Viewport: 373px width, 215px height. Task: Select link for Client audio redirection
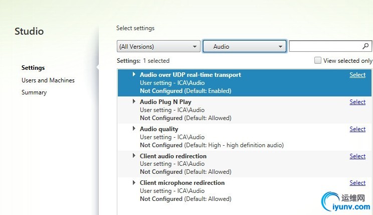point(357,156)
